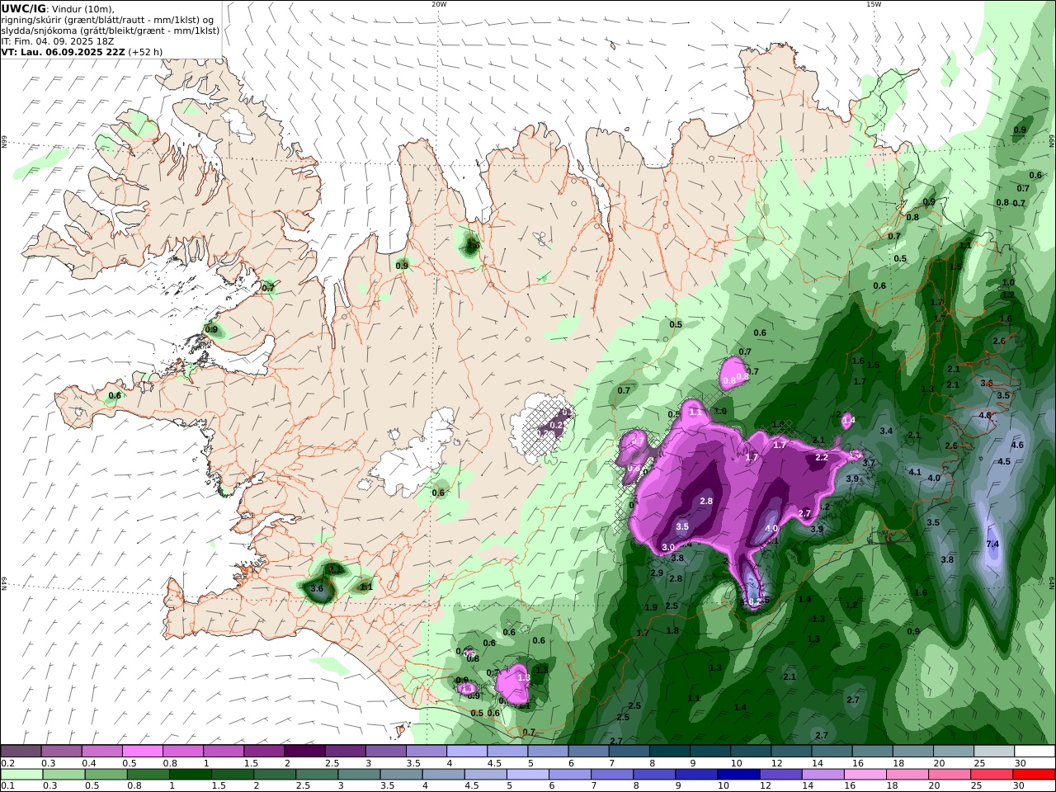
Task: Click the 4.8 value label on the map
Action: point(984,415)
